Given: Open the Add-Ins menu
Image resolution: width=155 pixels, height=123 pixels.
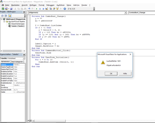Looking at the screenshot, I should pyautogui.click(x=76, y=5).
